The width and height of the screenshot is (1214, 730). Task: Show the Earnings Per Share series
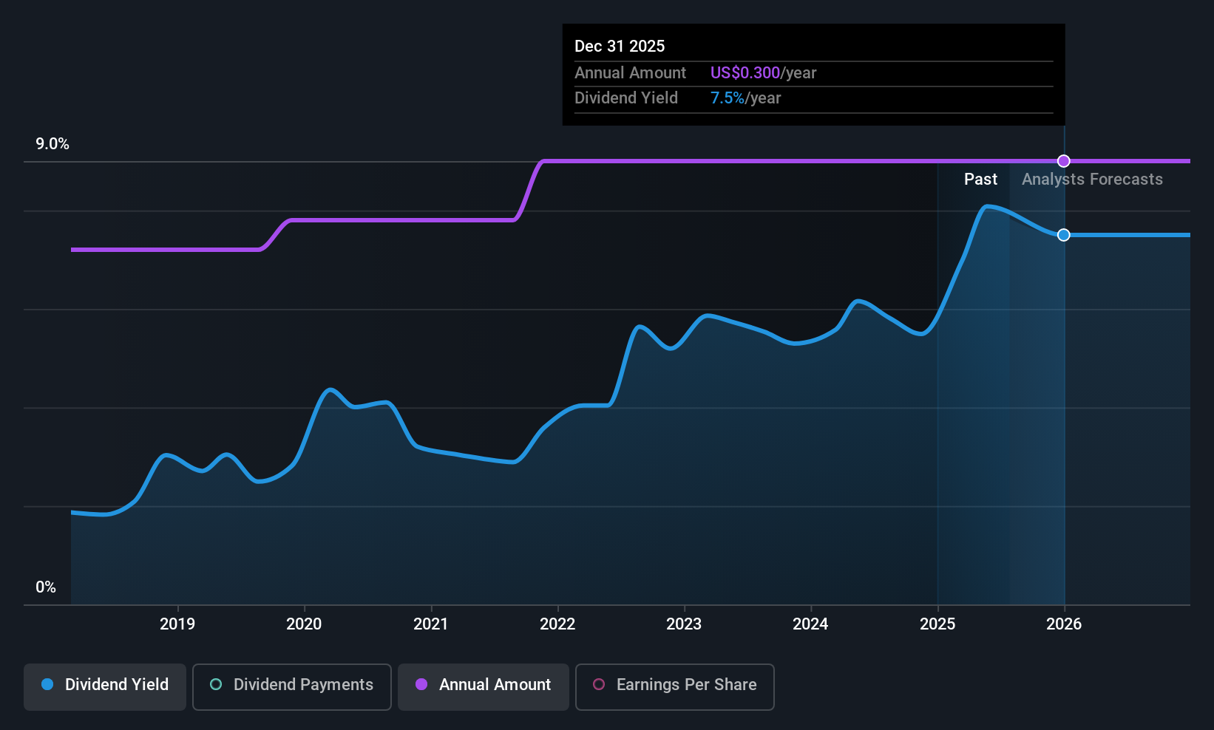[x=674, y=685]
